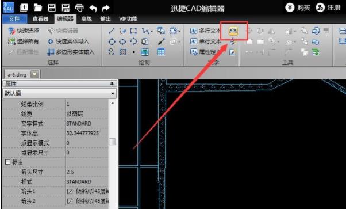Open a file with the folder icon
The width and height of the screenshot is (346, 209).
pos(38,8)
